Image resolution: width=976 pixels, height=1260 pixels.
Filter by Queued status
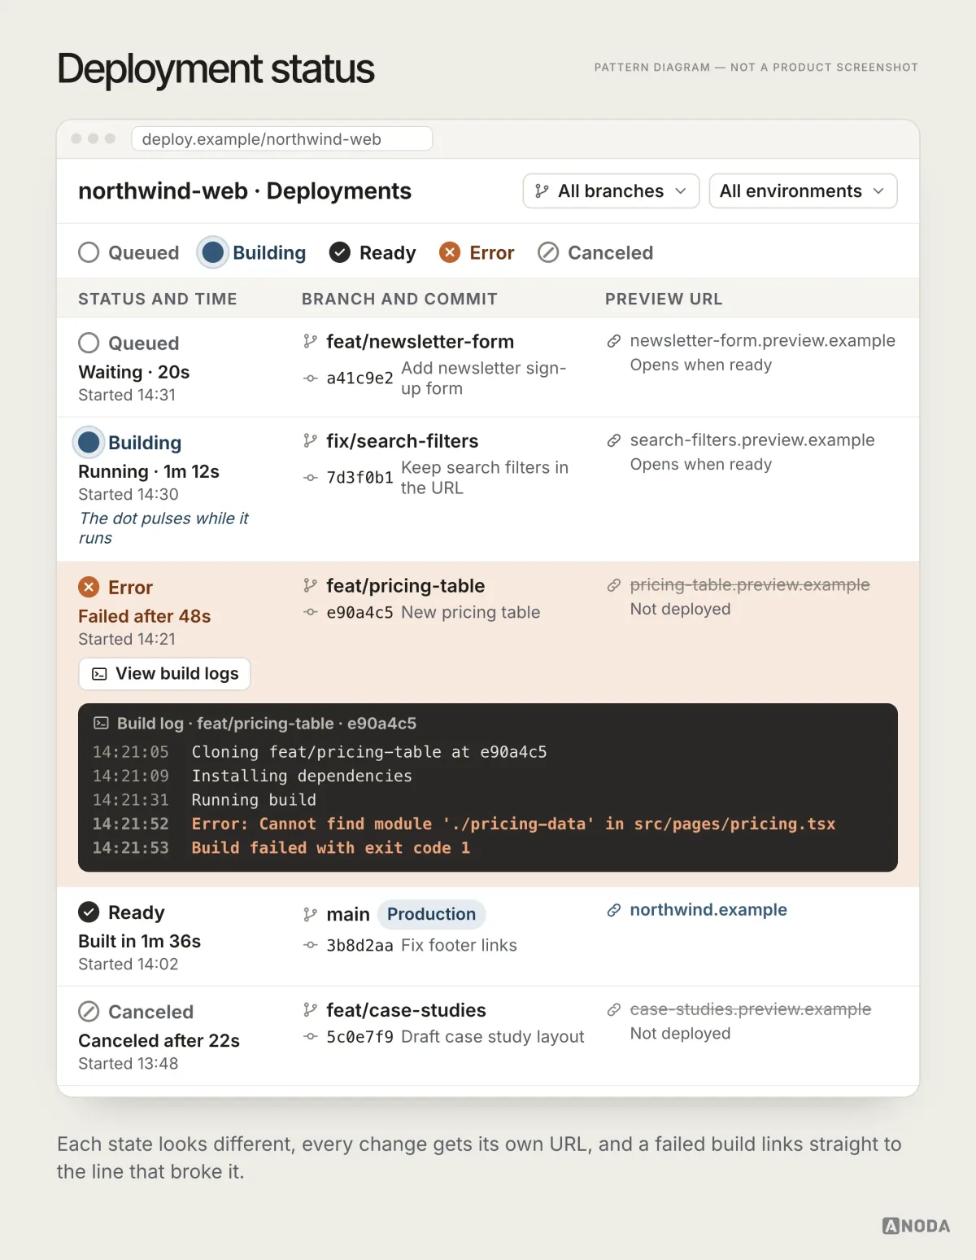pos(129,253)
